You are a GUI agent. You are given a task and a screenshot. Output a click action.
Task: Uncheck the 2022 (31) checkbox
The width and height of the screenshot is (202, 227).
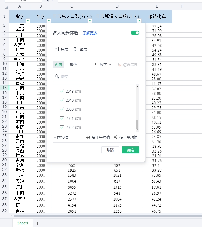pyautogui.click(x=62, y=127)
